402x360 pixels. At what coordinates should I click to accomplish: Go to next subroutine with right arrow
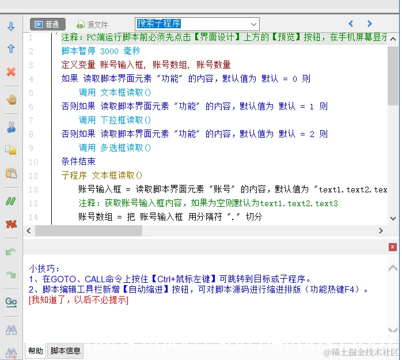point(369,24)
